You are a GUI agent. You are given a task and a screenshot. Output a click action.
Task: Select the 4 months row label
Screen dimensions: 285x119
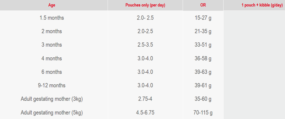click(52, 58)
